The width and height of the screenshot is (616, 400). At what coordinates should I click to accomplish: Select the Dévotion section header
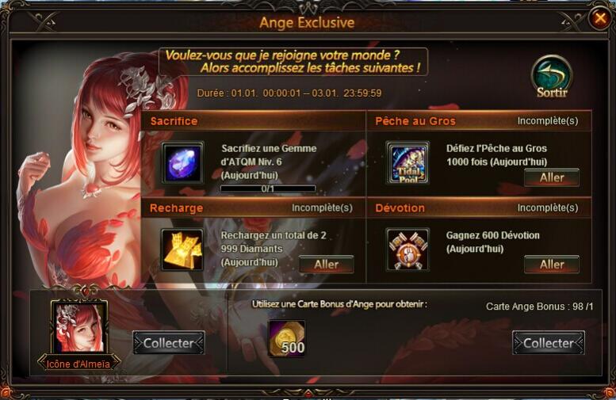coord(479,208)
